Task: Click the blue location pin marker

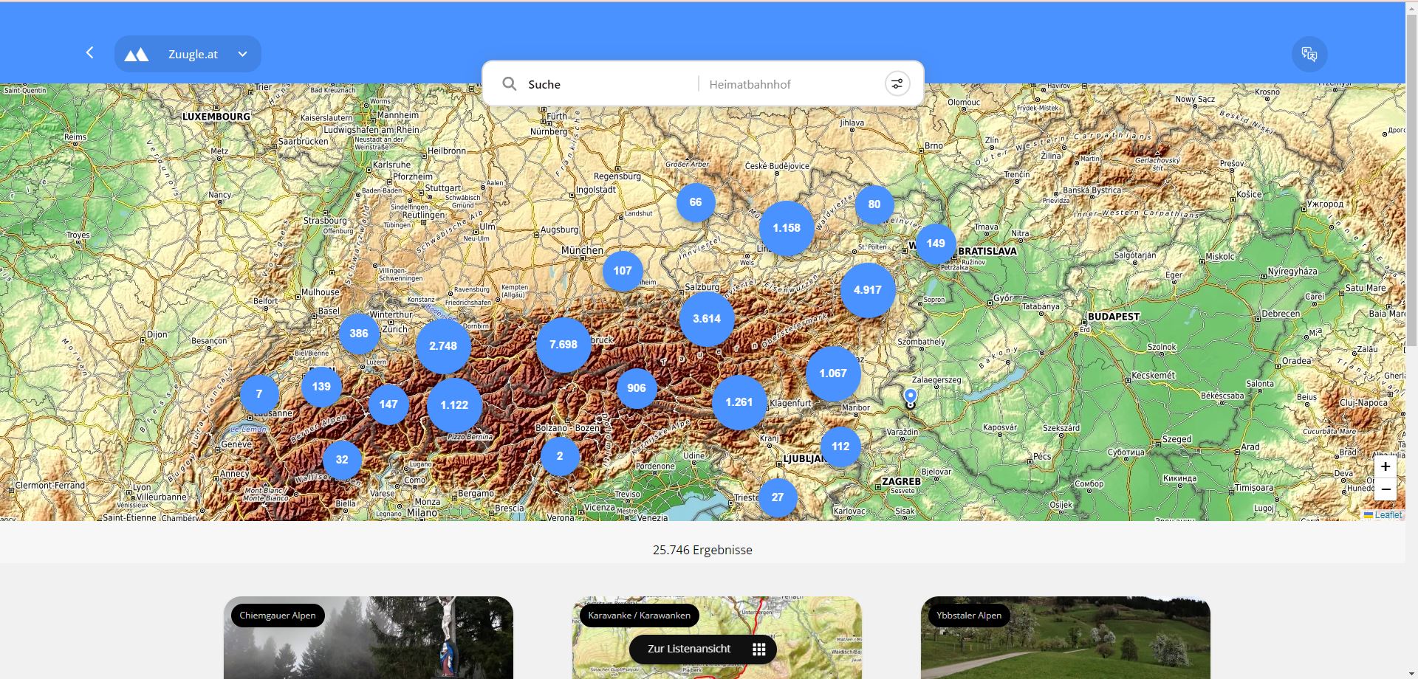Action: coord(911,396)
